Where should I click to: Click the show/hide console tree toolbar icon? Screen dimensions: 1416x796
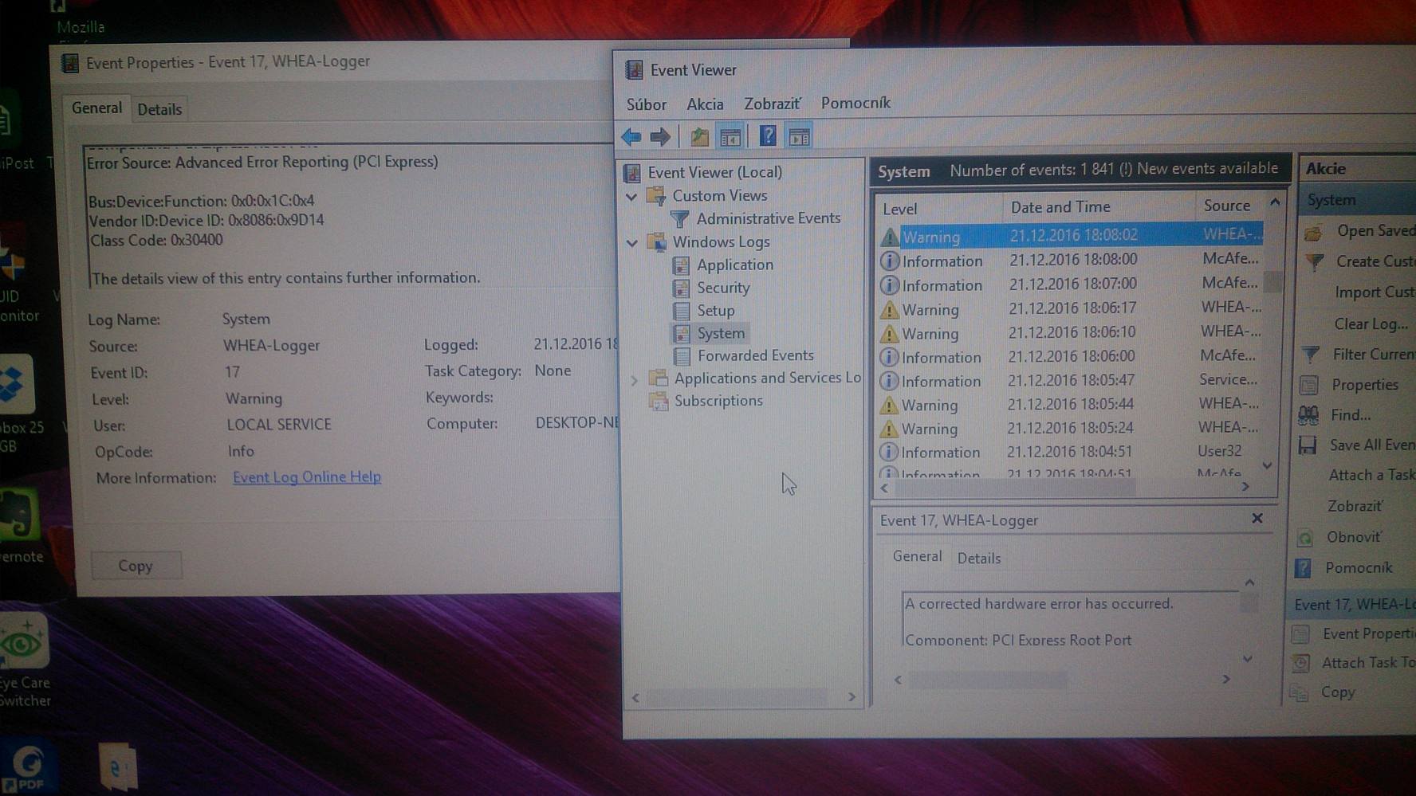[730, 137]
